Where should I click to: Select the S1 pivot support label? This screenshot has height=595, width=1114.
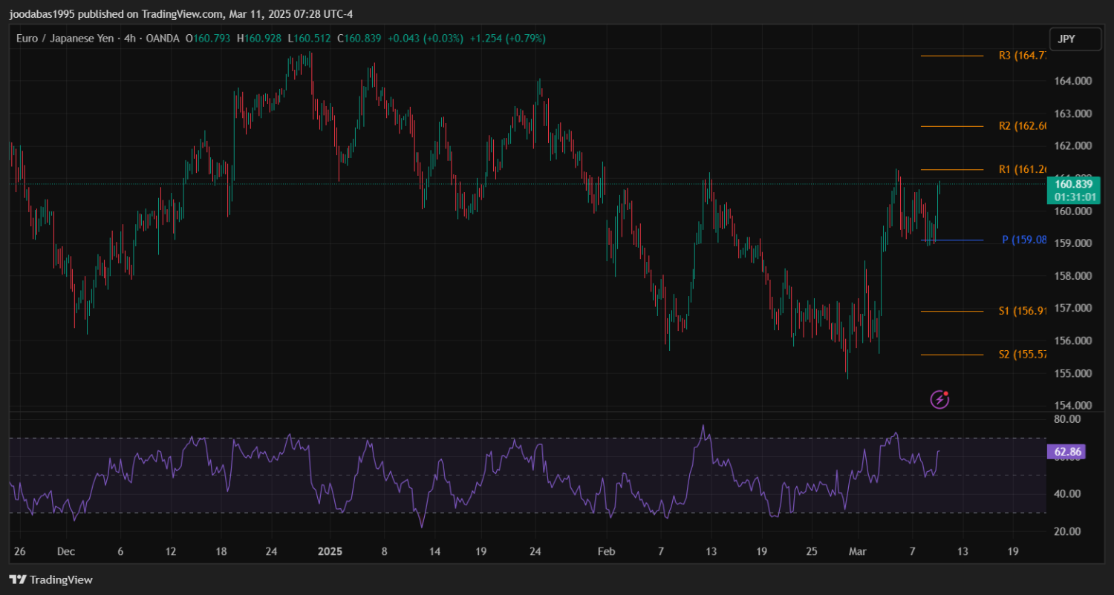click(x=1022, y=311)
